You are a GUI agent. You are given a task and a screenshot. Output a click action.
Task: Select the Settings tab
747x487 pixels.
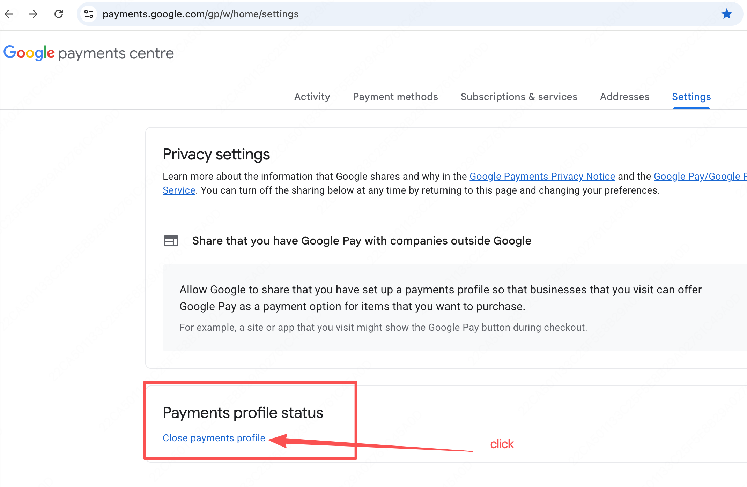(691, 97)
